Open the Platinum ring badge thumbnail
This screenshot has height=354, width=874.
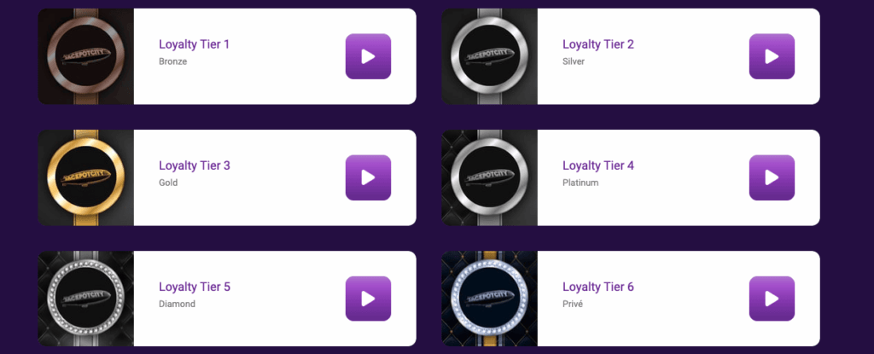(489, 177)
